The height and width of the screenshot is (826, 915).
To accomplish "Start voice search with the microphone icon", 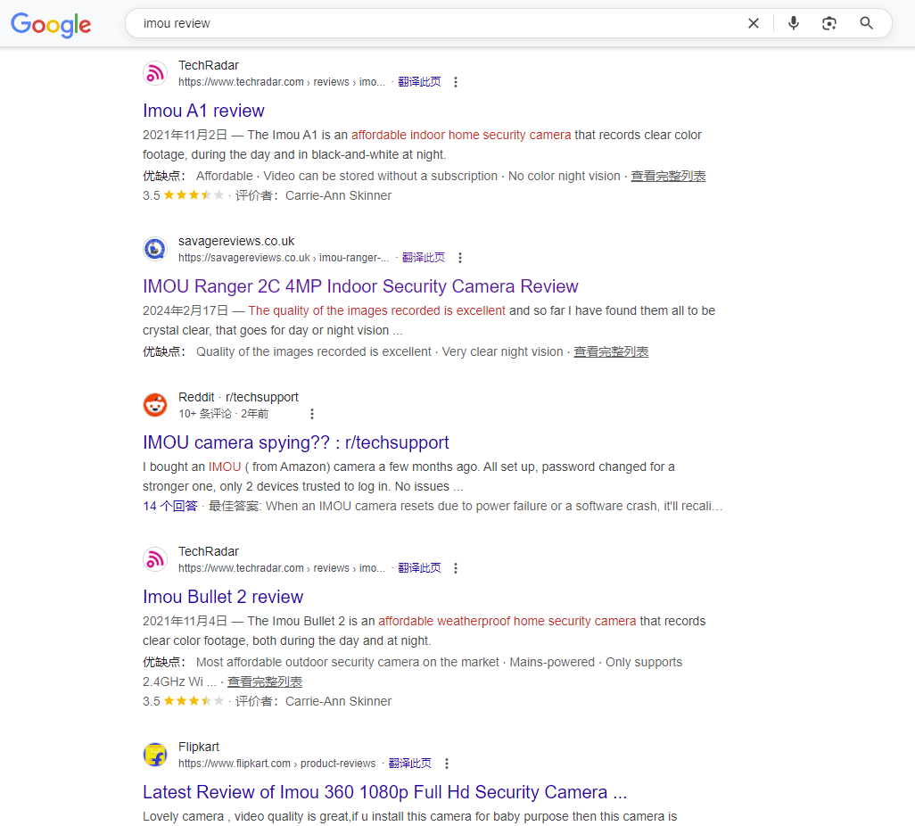I will [793, 23].
